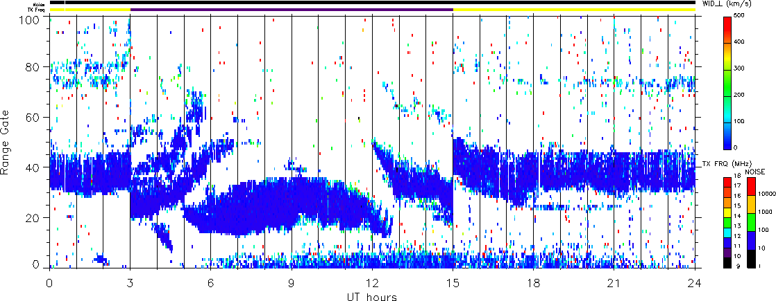Pick the orange swatch in NOISE legend
This screenshot has width=776, height=301.
[x=751, y=204]
